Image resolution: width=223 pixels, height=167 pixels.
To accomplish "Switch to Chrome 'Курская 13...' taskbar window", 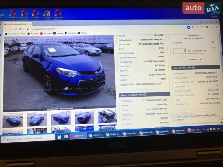I will click(x=162, y=132).
